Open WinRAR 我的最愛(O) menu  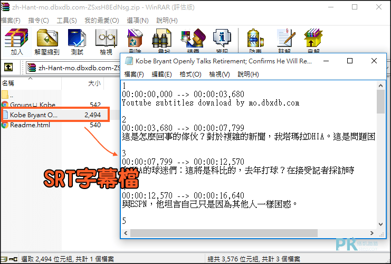click(x=102, y=21)
